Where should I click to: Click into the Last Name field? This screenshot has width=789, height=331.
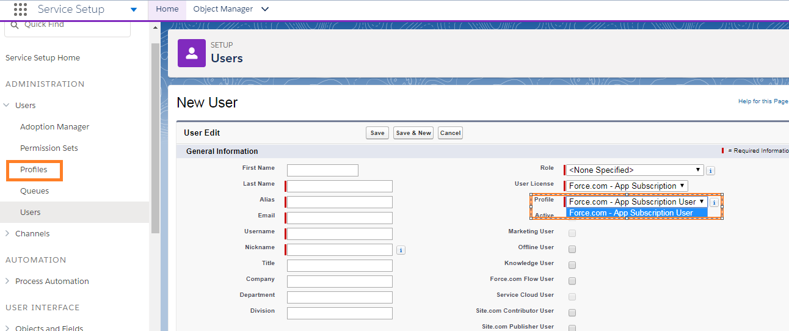click(x=340, y=186)
